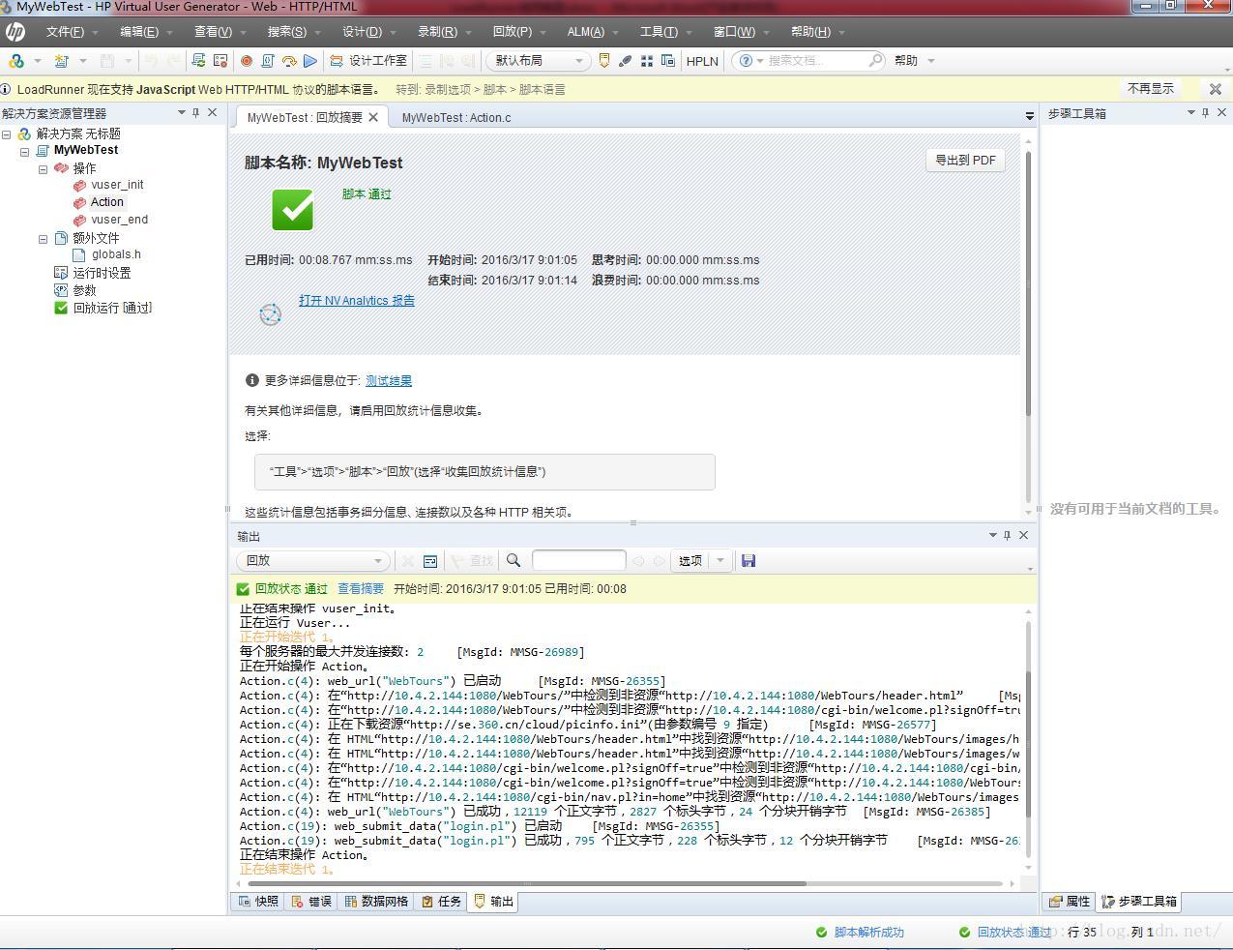Pin the Steps Toolbox panel

1206,113
